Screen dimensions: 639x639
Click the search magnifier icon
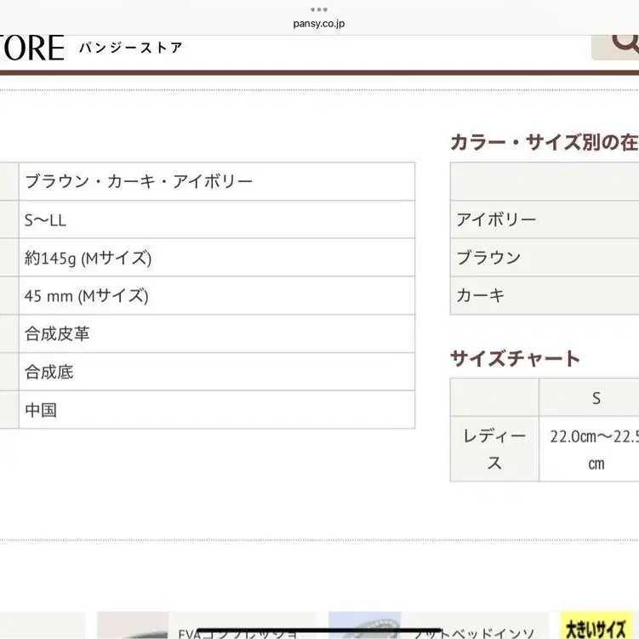coord(621,43)
